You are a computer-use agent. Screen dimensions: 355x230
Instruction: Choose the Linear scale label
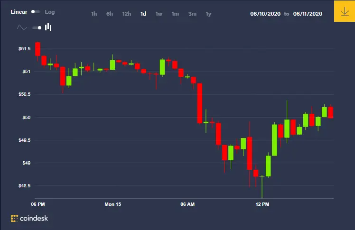coord(19,12)
